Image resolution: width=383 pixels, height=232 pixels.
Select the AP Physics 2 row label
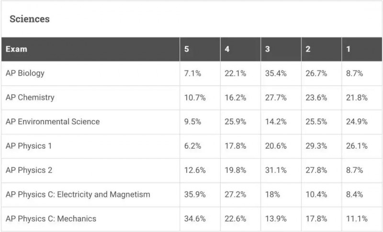click(x=29, y=170)
